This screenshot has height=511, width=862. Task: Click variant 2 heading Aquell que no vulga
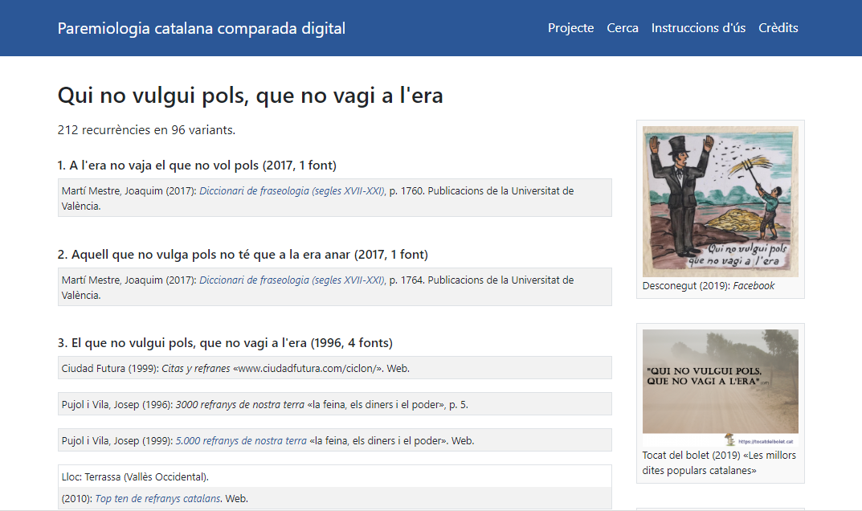(x=243, y=255)
